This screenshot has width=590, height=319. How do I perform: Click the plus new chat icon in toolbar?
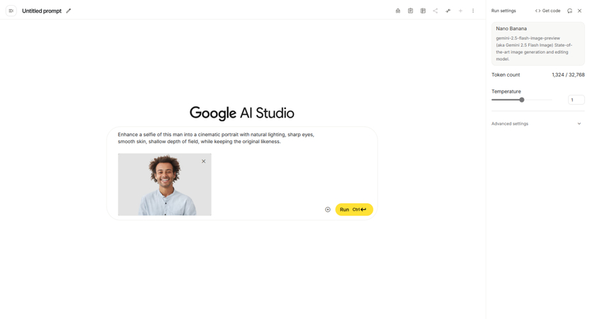tap(460, 11)
